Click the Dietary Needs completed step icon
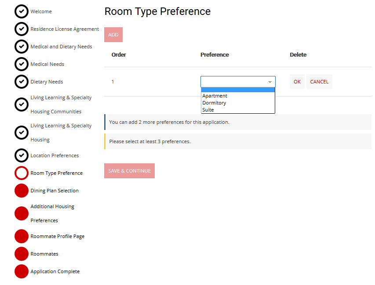The width and height of the screenshot is (375, 285). coord(22,82)
